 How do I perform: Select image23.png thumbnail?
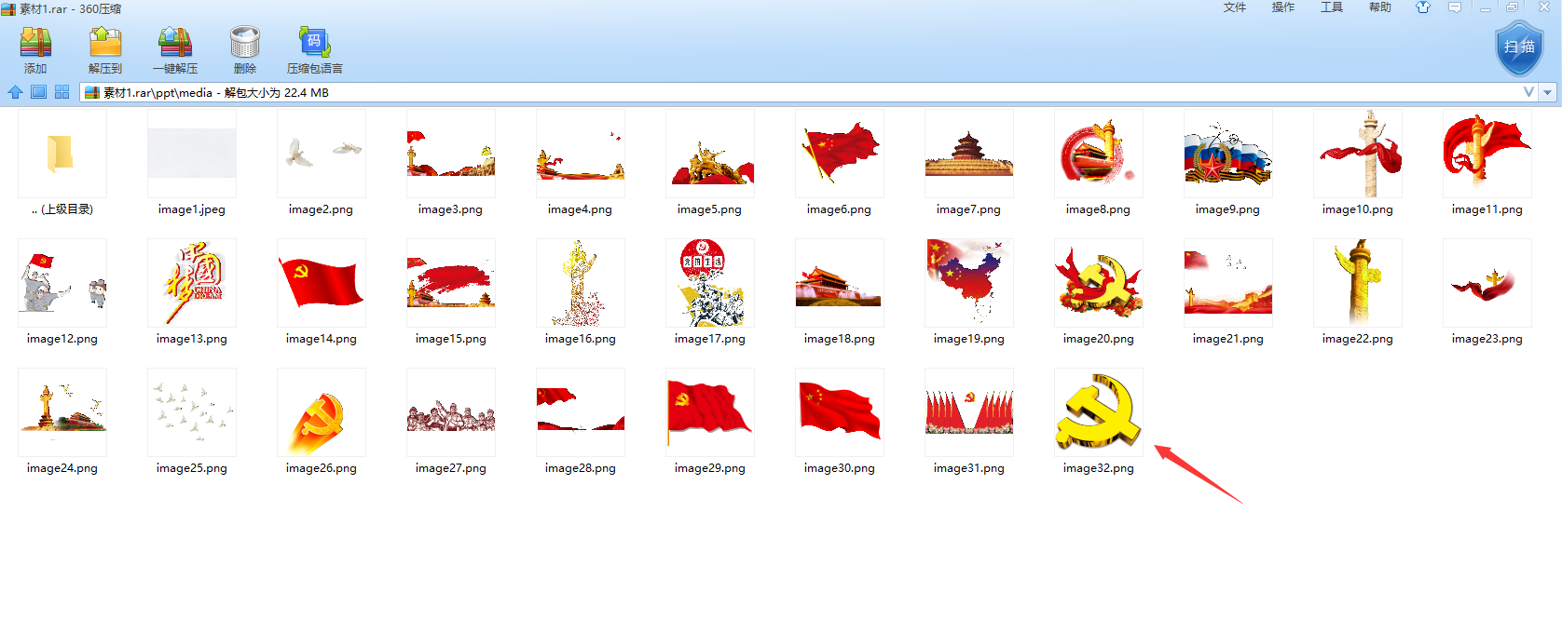click(x=1487, y=283)
